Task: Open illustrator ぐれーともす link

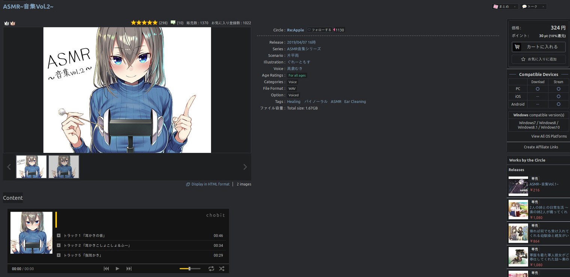Action: [299, 62]
